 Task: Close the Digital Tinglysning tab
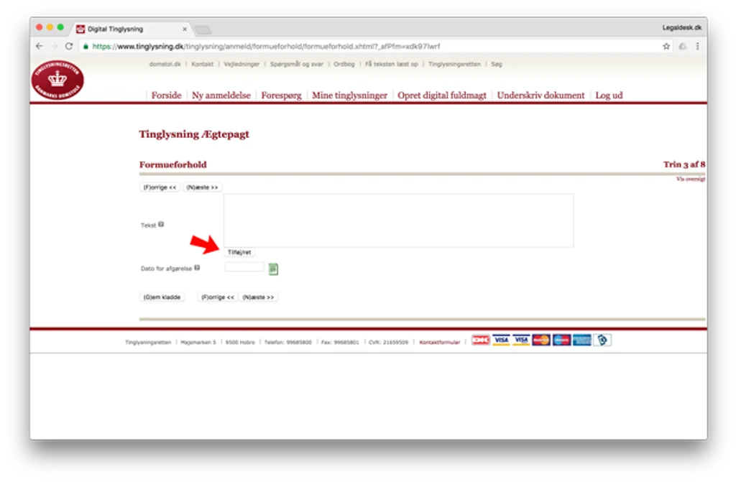point(185,29)
